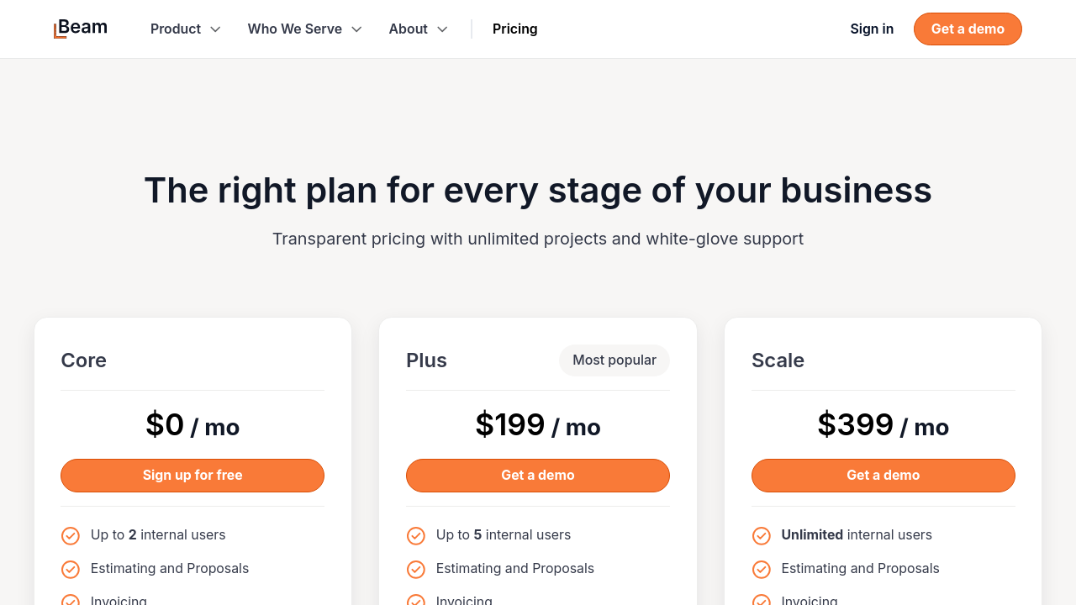Click checkmark icon beside Scale's Unlimited internal users
This screenshot has height=605, width=1076.
(762, 535)
